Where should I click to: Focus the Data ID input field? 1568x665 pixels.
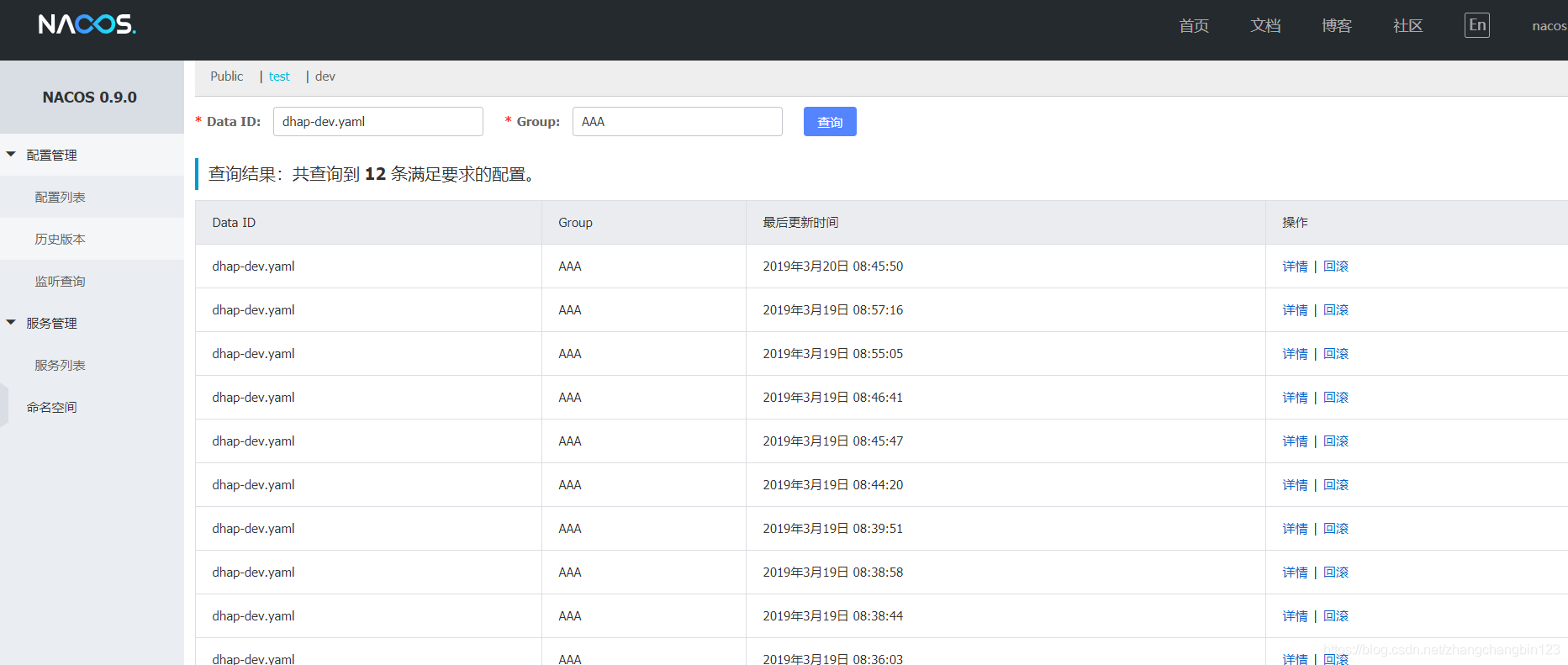click(x=378, y=122)
